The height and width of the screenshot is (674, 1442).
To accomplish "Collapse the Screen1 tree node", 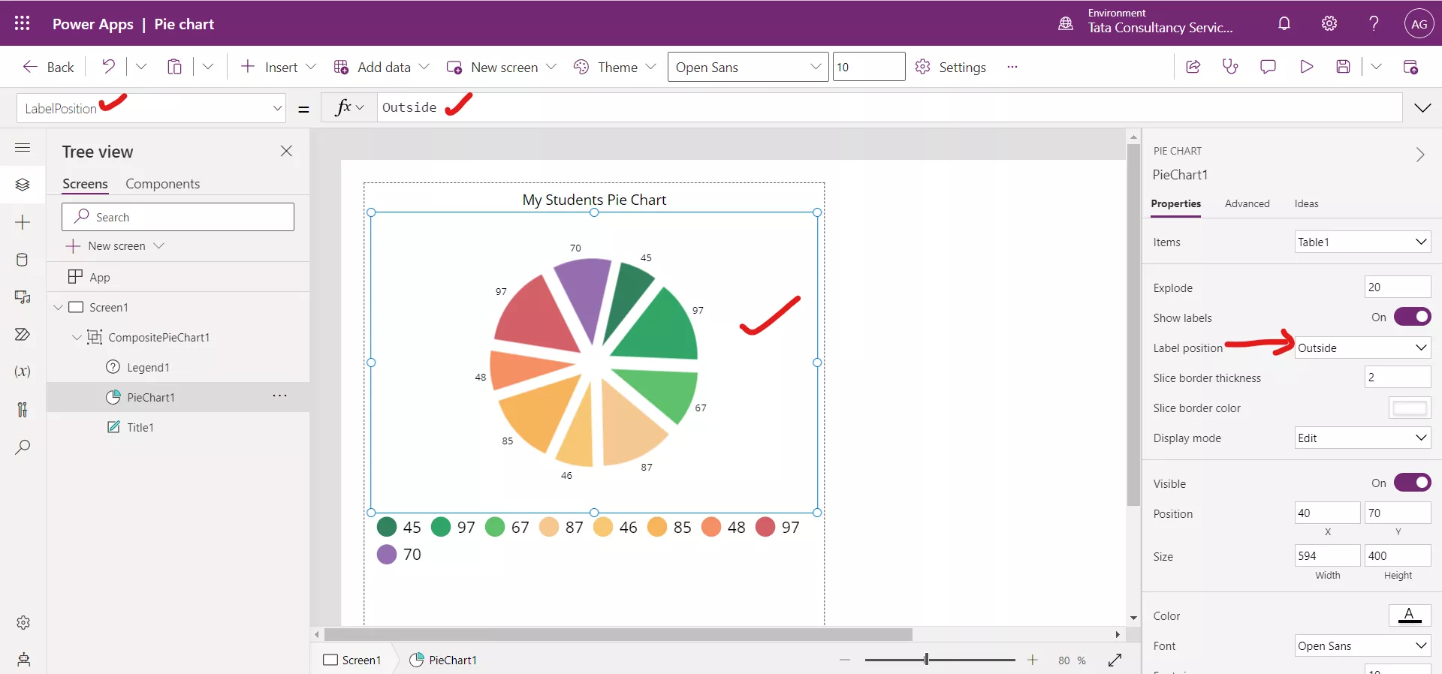I will [59, 307].
